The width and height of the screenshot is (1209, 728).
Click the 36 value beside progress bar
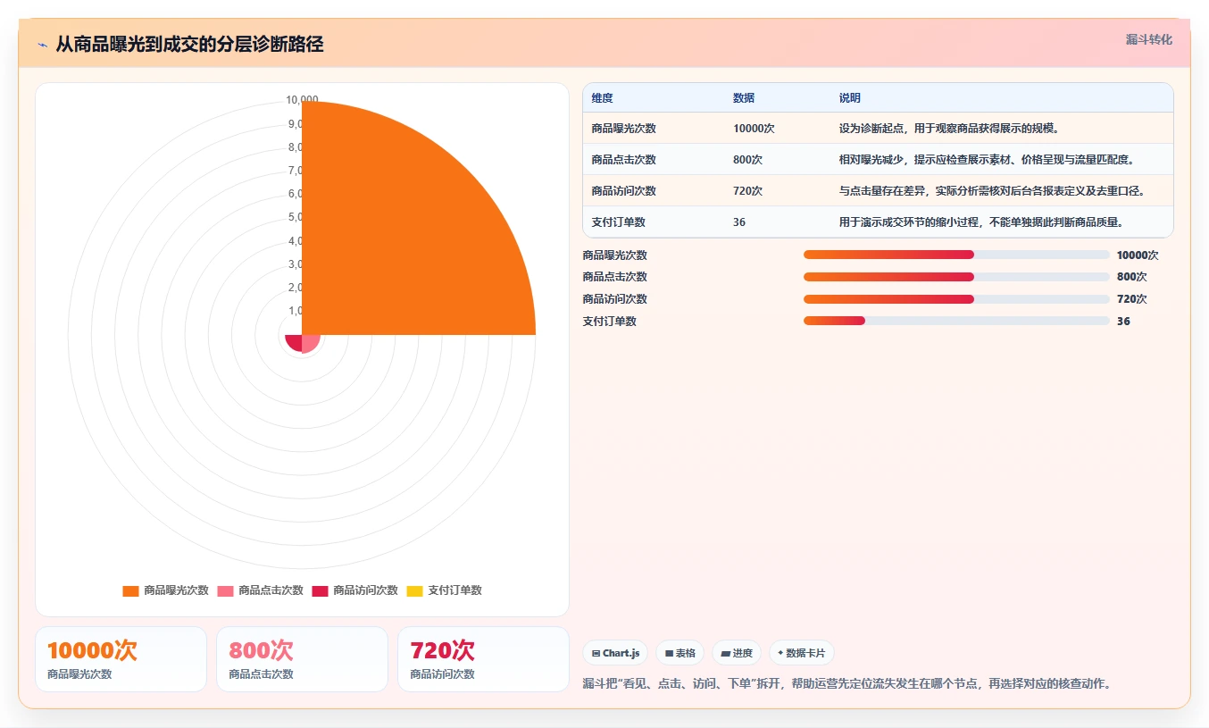(1123, 322)
